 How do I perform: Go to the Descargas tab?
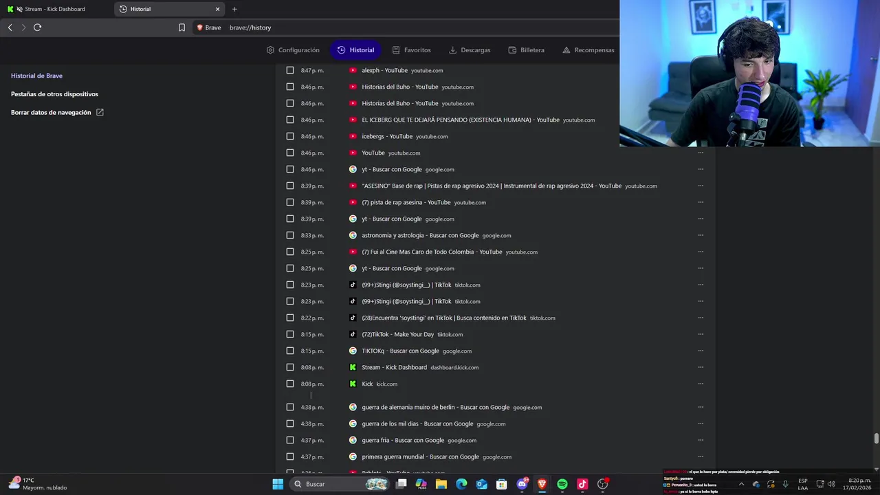click(470, 50)
